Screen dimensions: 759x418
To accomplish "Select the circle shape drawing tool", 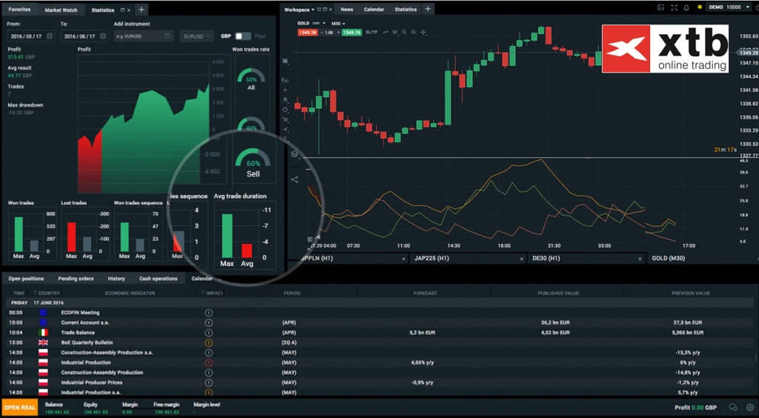I will [285, 110].
